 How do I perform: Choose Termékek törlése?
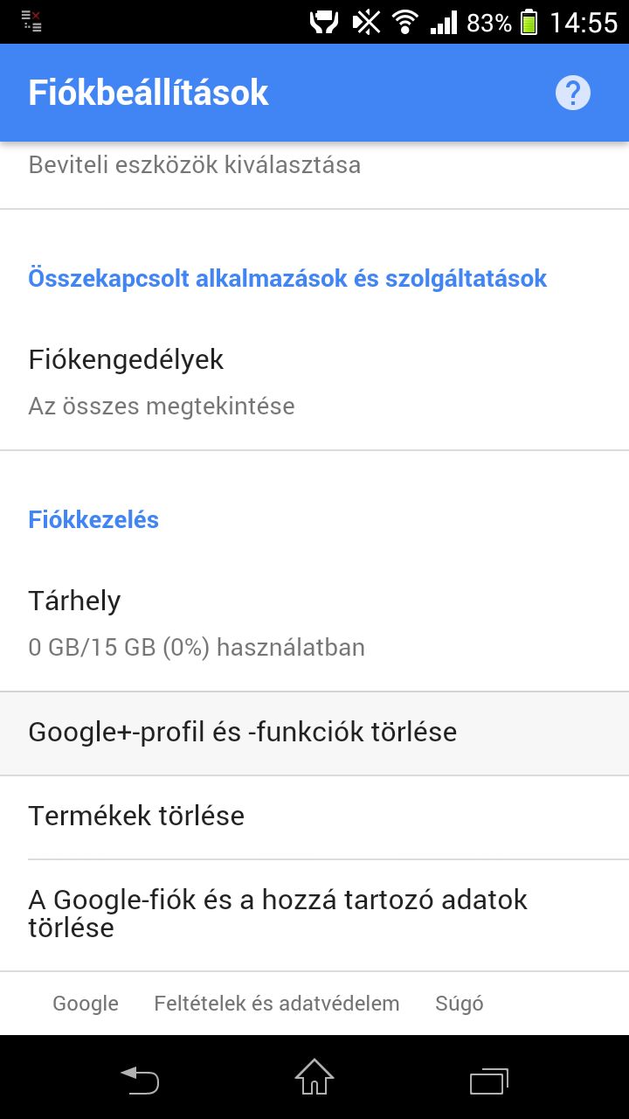point(314,817)
